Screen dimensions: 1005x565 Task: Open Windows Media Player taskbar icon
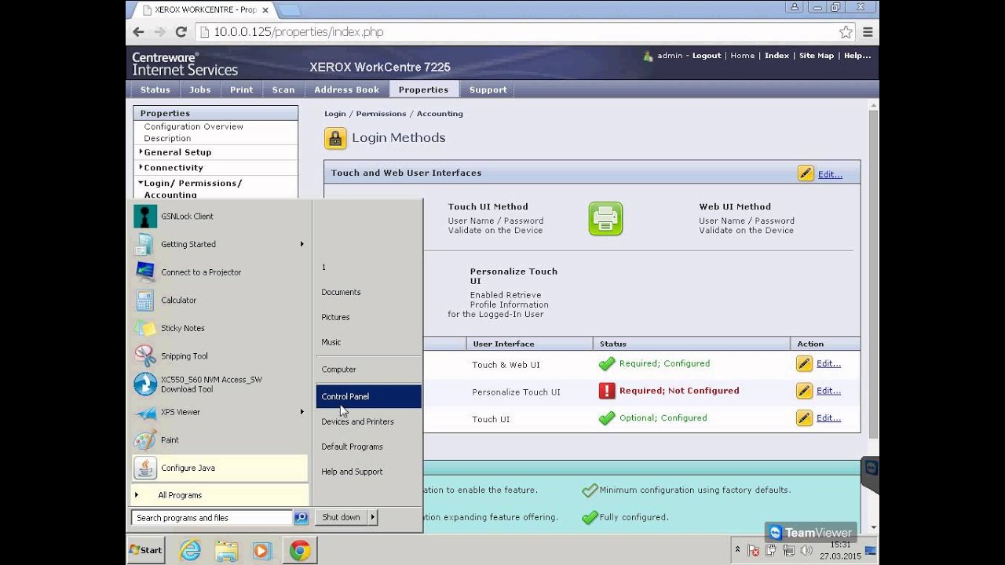pyautogui.click(x=261, y=551)
